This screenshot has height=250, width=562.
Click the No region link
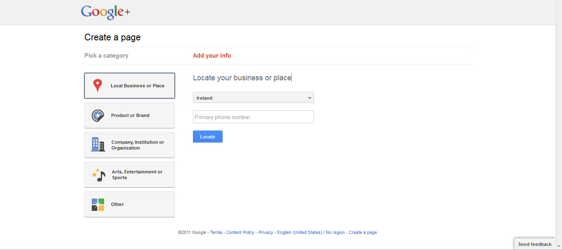(335, 233)
